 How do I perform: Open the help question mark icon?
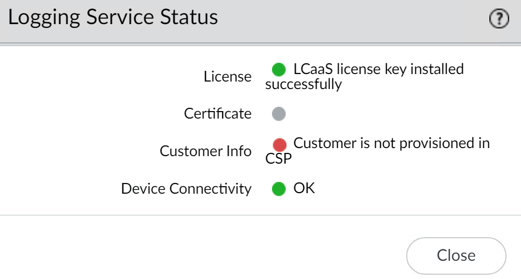pyautogui.click(x=500, y=20)
